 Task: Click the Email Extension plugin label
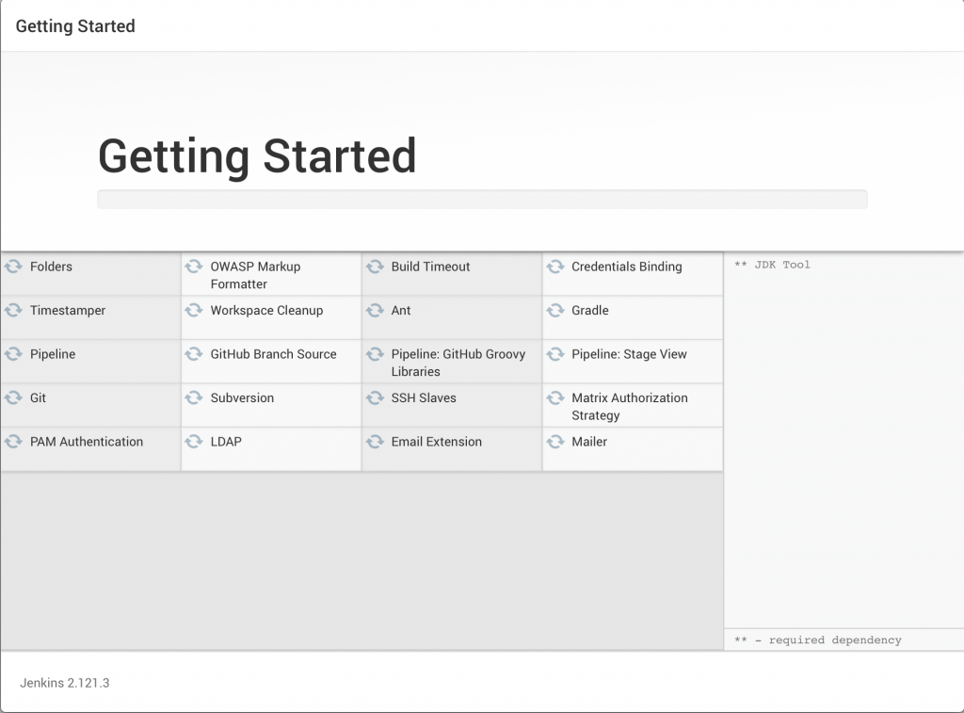pos(436,442)
